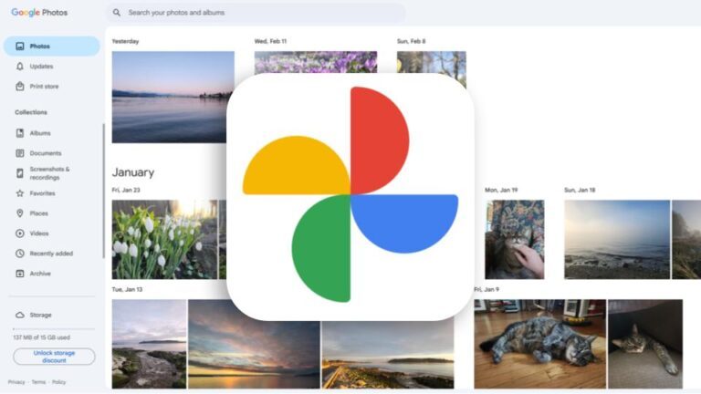
Task: Open the Policy link
Action: point(58,382)
